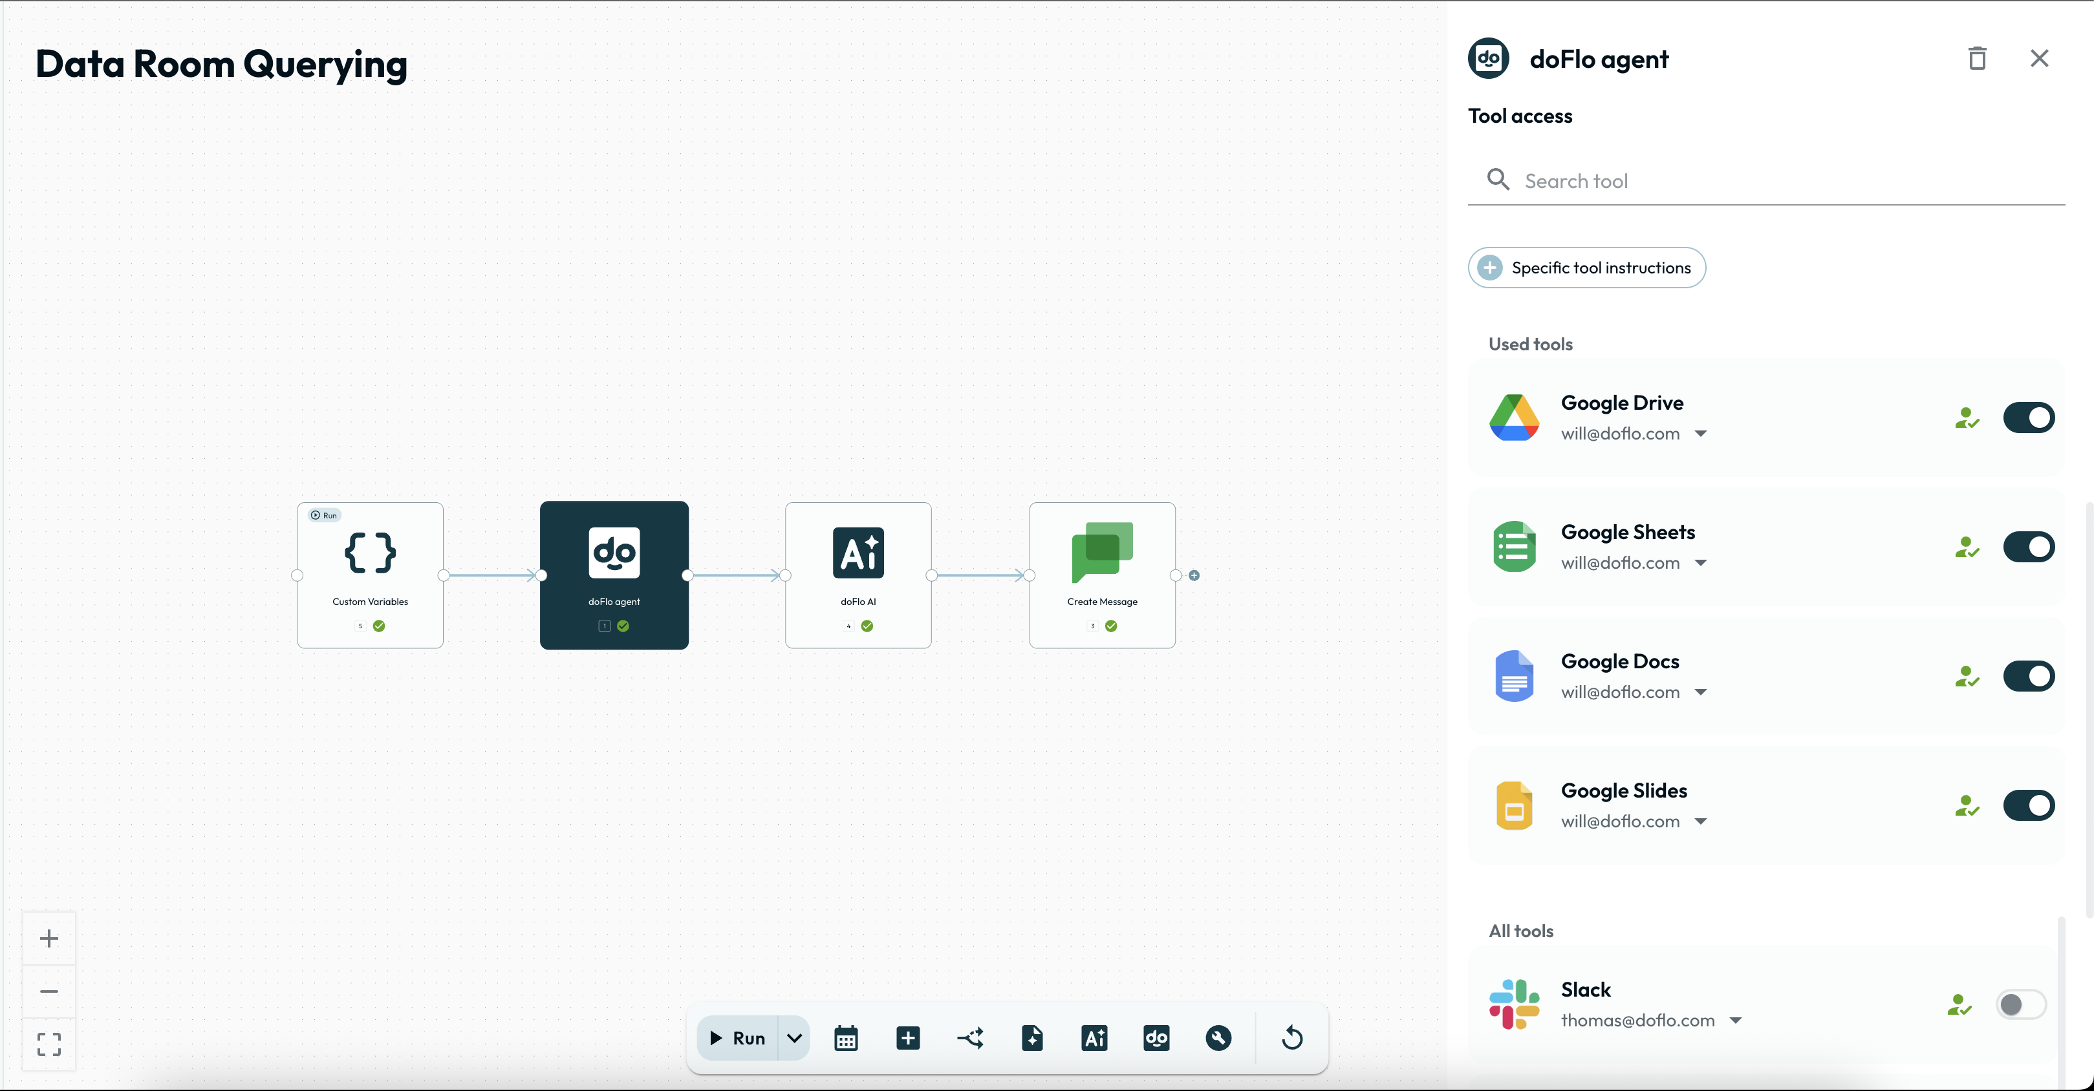The height and width of the screenshot is (1091, 2094).
Task: Click the undo/reset arrow icon
Action: click(x=1291, y=1037)
